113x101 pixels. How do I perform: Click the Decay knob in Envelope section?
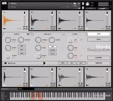tap(38, 56)
